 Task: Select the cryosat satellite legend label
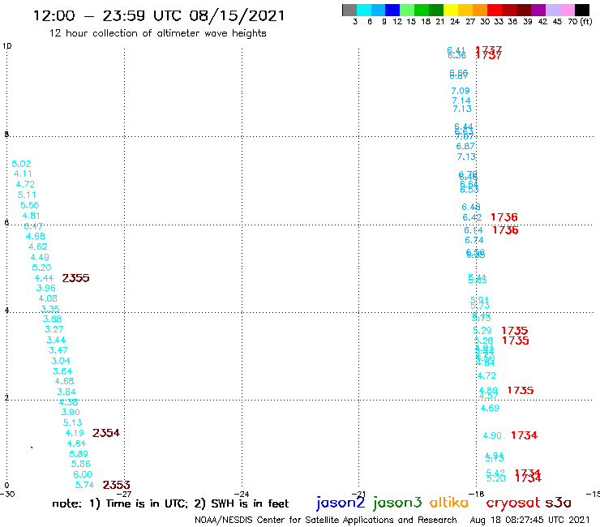pos(513,503)
